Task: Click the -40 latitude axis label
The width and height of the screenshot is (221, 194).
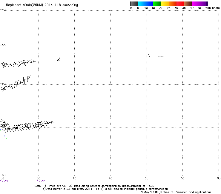Action: tap(3, 10)
